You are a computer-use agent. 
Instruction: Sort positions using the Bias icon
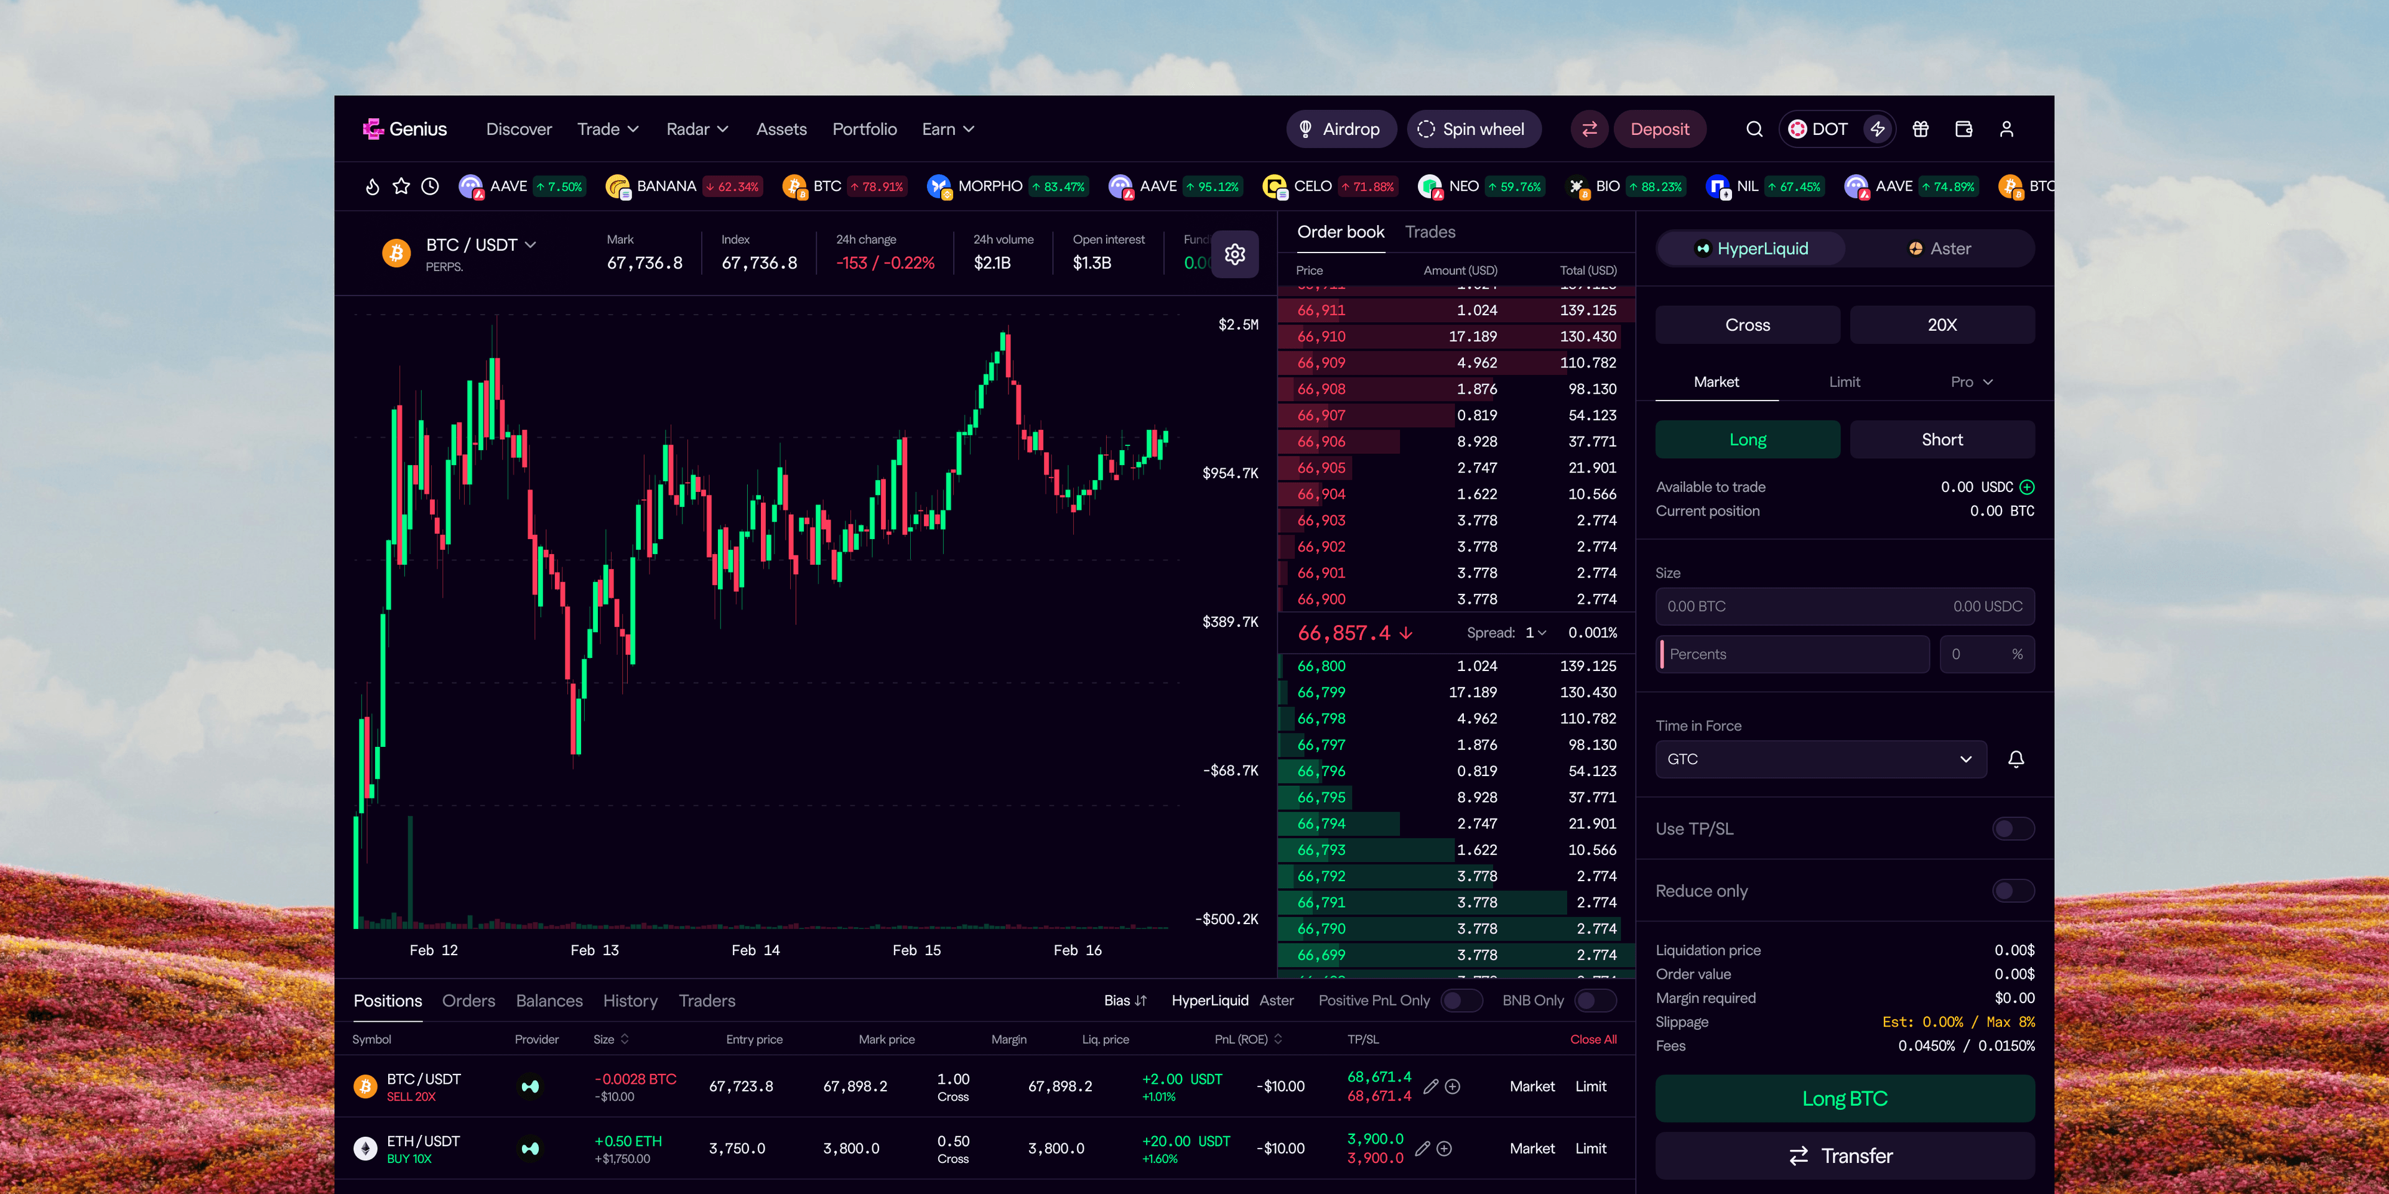(x=1141, y=1000)
